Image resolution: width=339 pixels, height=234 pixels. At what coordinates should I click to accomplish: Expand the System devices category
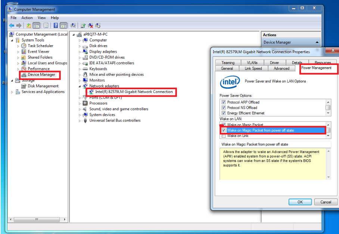[x=80, y=115]
